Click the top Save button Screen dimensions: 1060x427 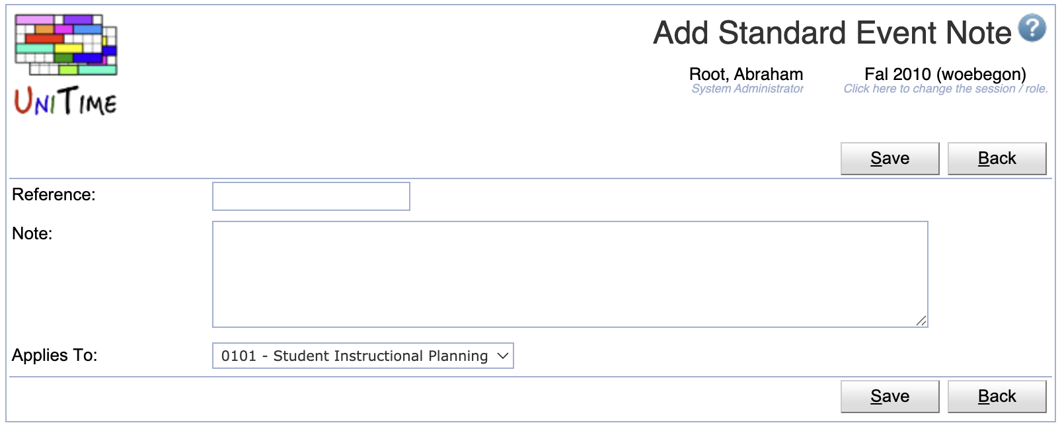(890, 159)
